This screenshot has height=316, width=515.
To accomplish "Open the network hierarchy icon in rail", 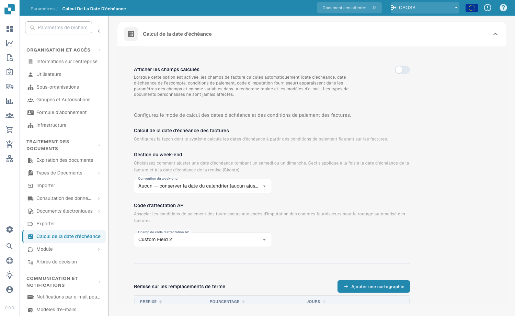I will 10,159.
